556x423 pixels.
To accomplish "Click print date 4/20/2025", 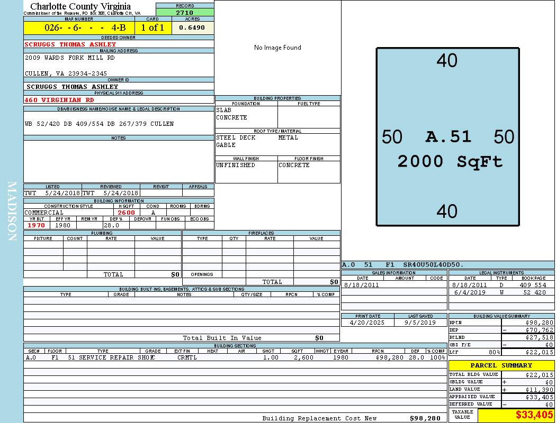I will [x=367, y=323].
